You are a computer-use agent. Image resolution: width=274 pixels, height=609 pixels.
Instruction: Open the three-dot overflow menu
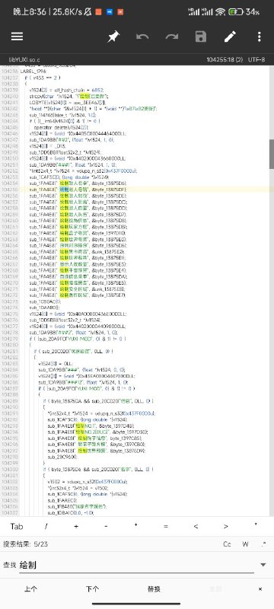click(x=260, y=37)
